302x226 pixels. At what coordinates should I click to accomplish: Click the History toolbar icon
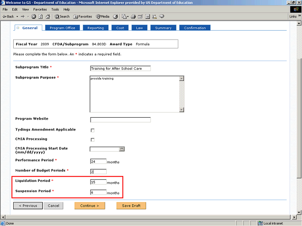point(115,17)
